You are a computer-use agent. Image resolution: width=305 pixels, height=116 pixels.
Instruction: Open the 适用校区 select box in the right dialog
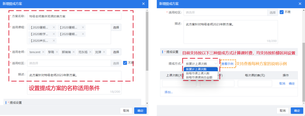tap(225, 12)
